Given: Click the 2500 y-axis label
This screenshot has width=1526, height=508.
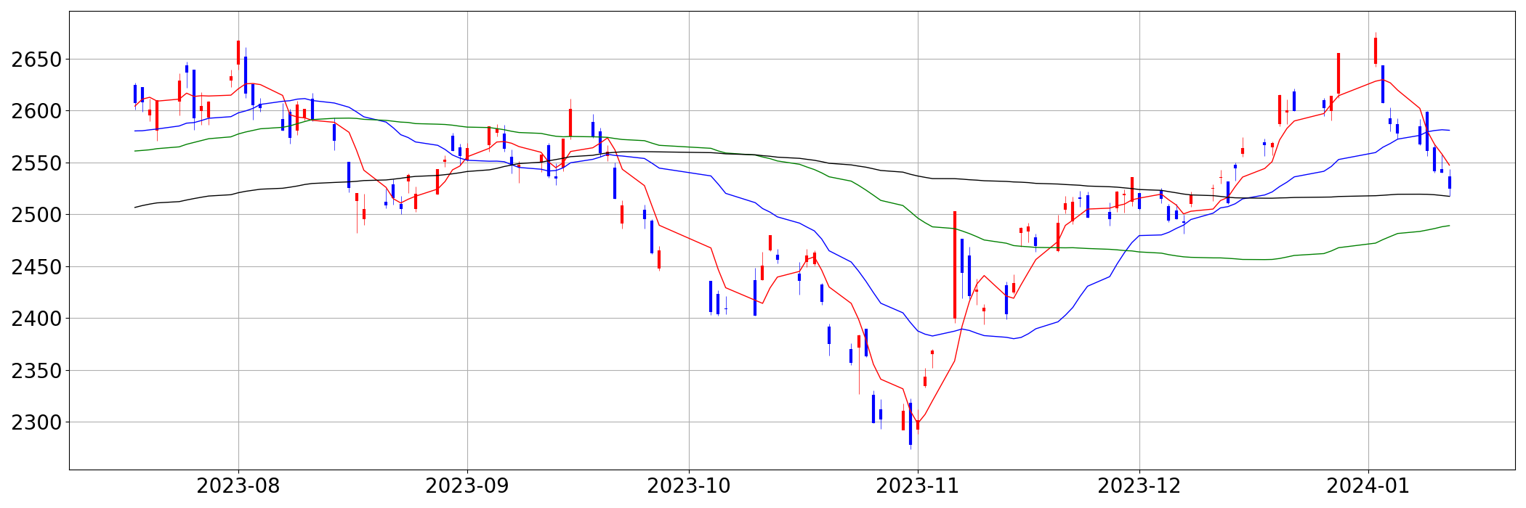Looking at the screenshot, I should (x=36, y=215).
